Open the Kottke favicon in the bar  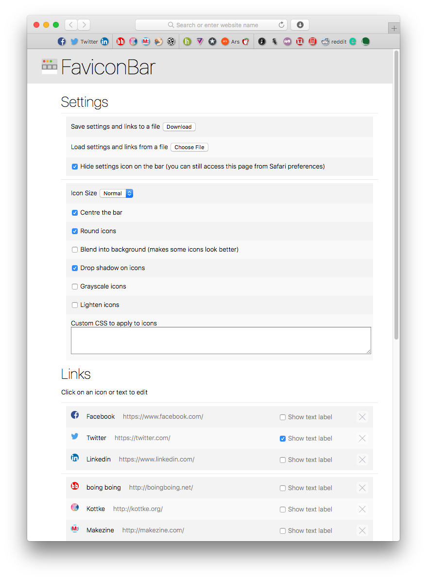tap(133, 41)
